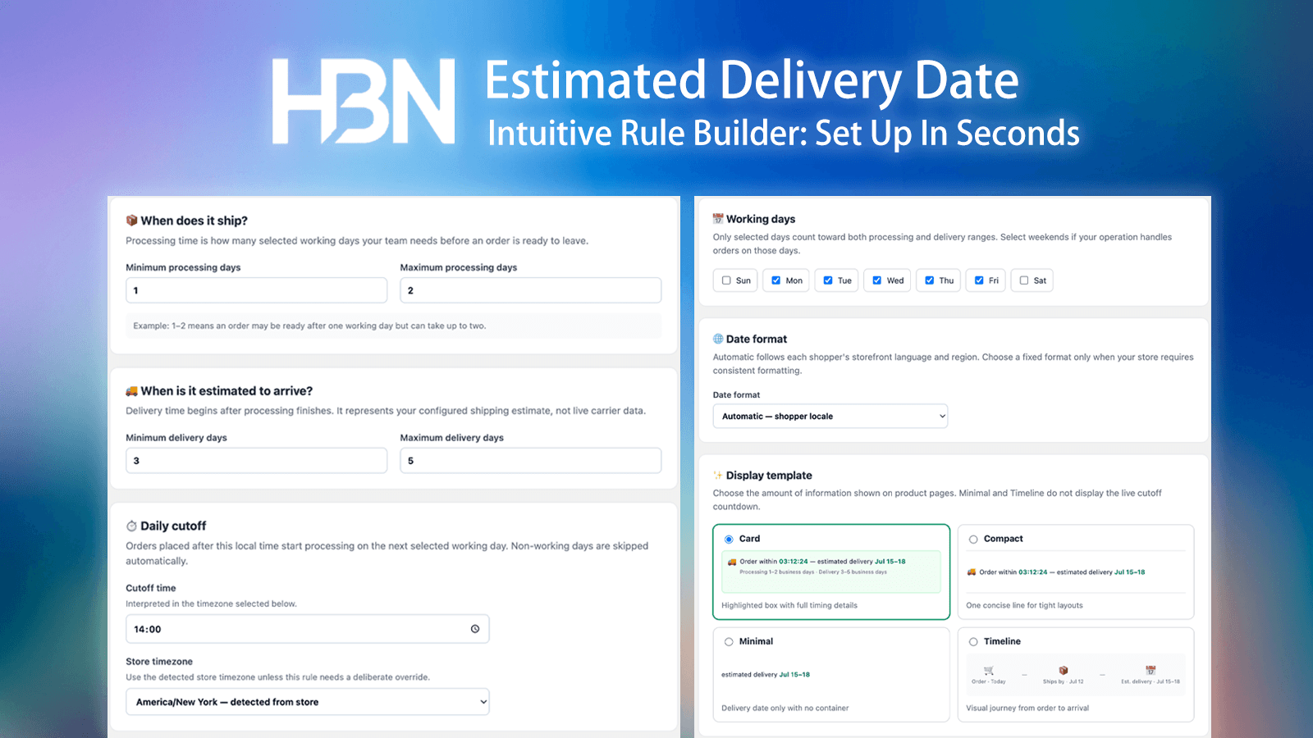
Task: Click 'Intuitive Rule Builder: Set Up In Seconds' subtitle
Action: tap(784, 134)
